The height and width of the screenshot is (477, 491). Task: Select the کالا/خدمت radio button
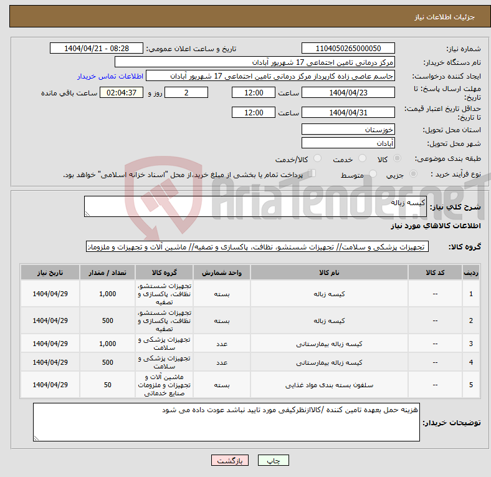click(x=318, y=158)
